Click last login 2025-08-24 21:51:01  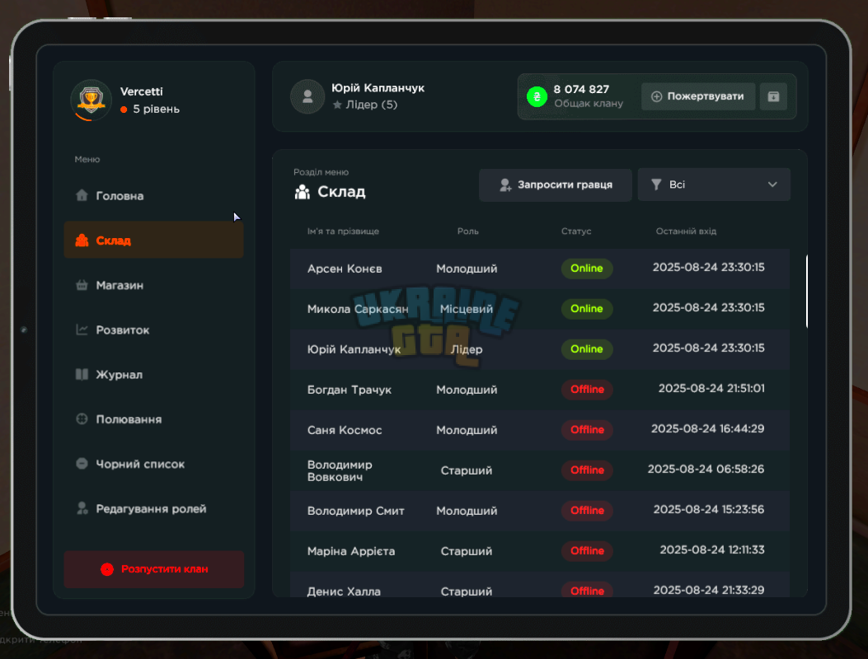[711, 389]
